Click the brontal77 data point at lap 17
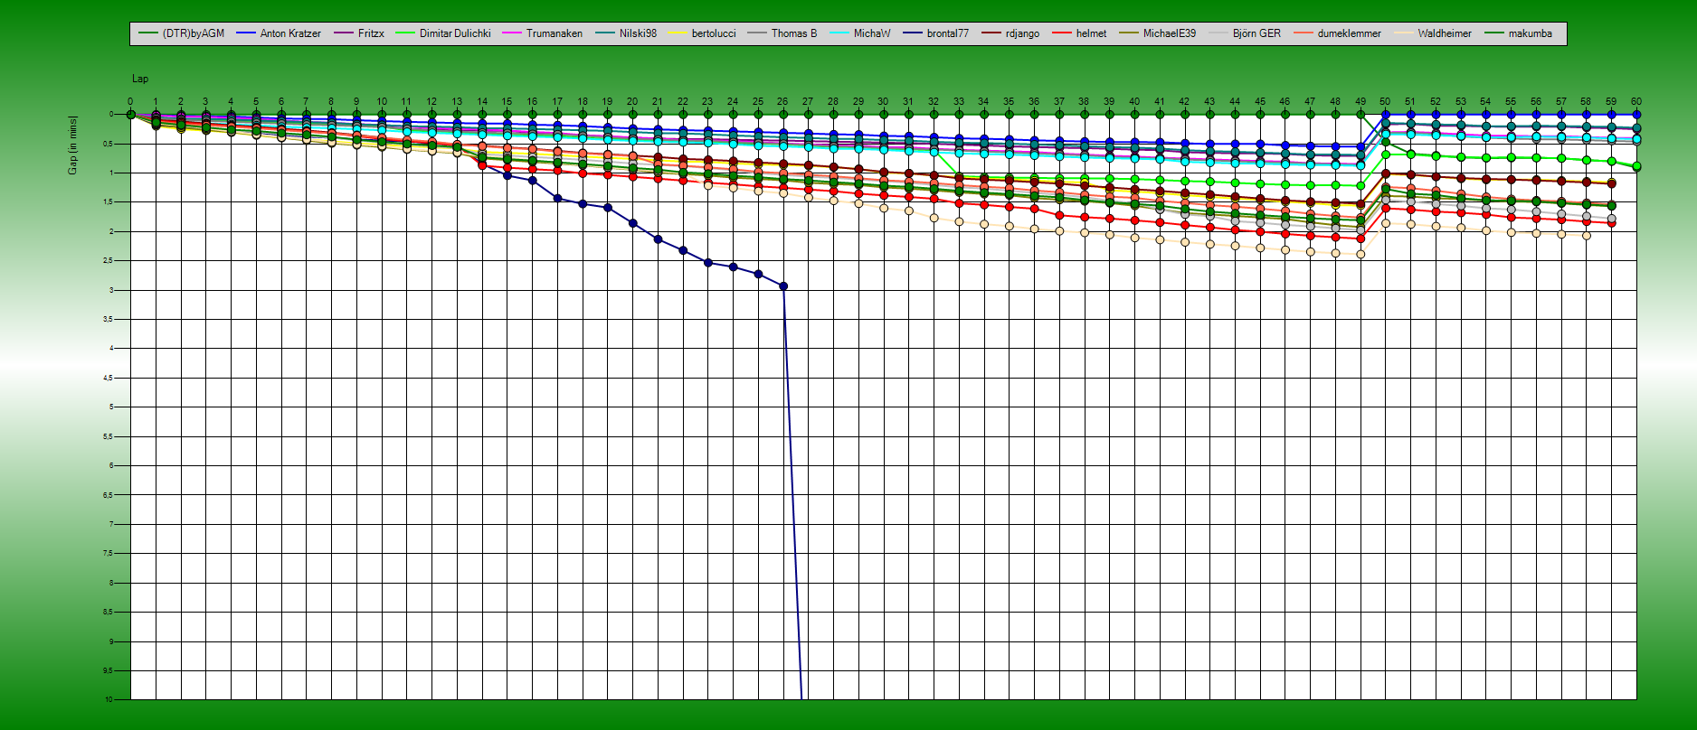The width and height of the screenshot is (1697, 730). click(557, 198)
